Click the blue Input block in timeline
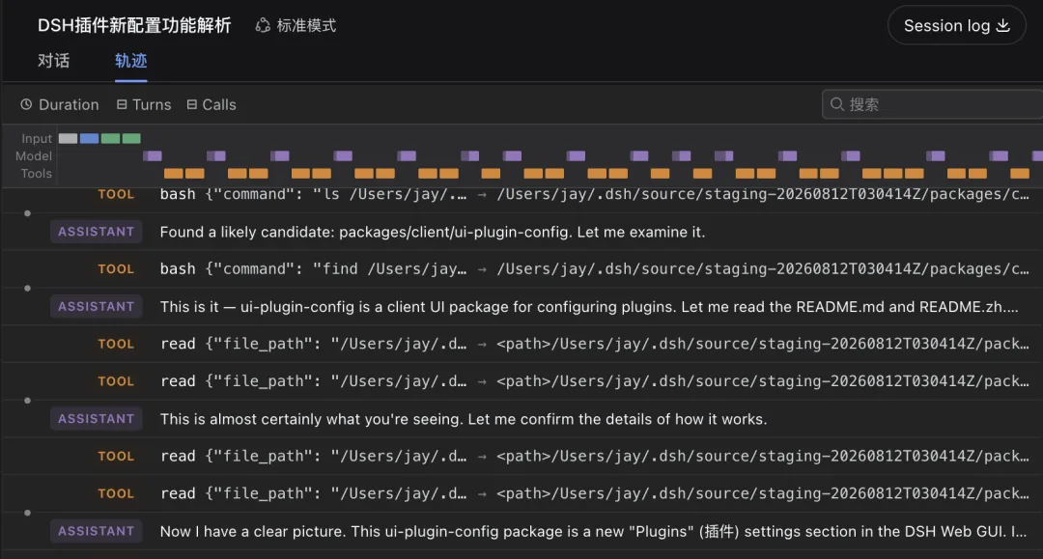 [x=89, y=138]
